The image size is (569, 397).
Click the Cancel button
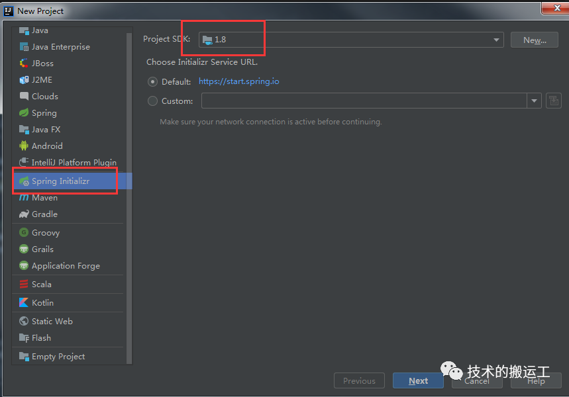pyautogui.click(x=477, y=380)
